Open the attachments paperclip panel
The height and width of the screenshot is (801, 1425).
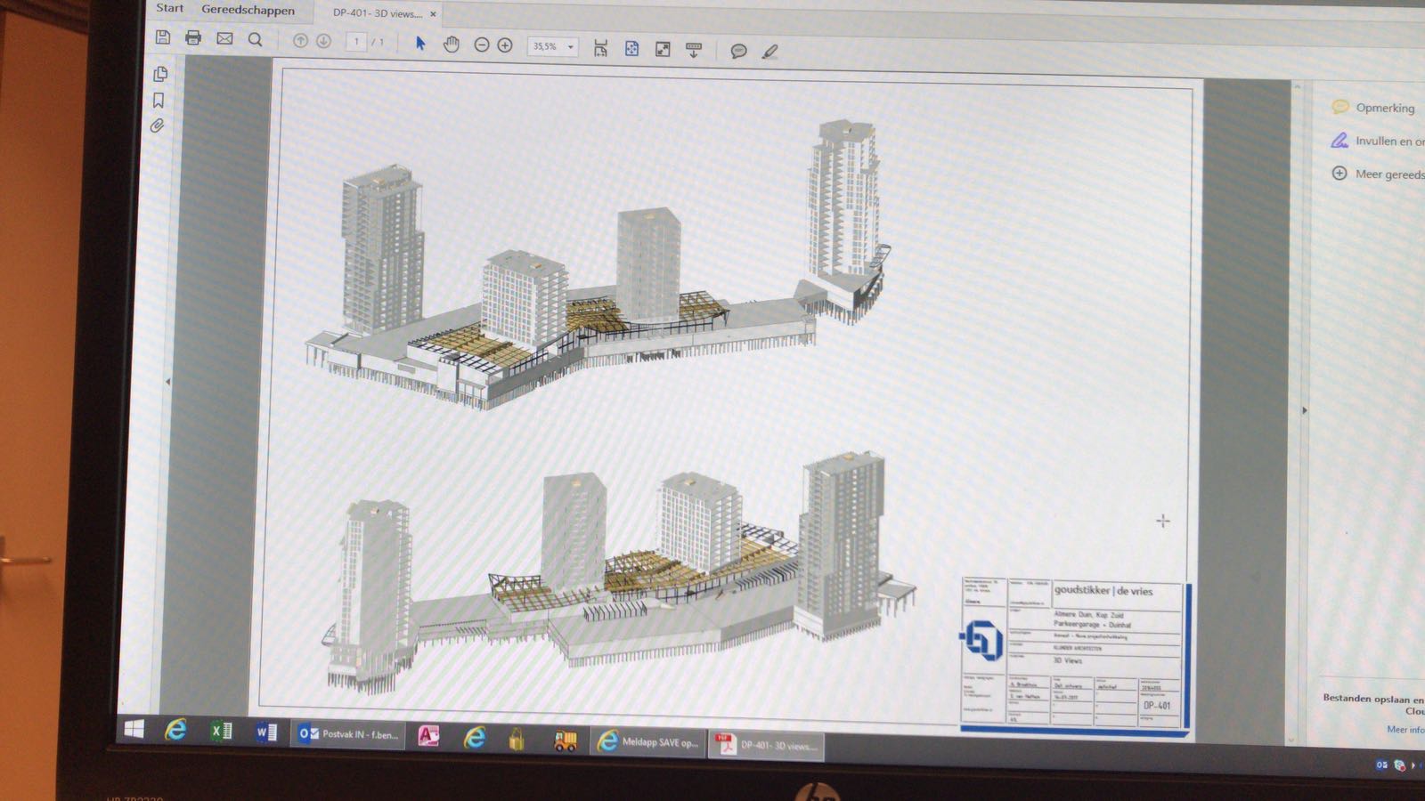pos(158,125)
